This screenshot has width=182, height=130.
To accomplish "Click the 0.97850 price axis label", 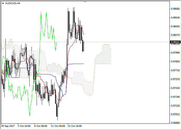I will pyautogui.click(x=175, y=62).
